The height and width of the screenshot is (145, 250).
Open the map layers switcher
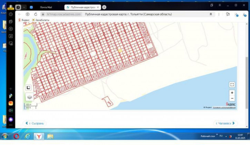[x=29, y=97]
